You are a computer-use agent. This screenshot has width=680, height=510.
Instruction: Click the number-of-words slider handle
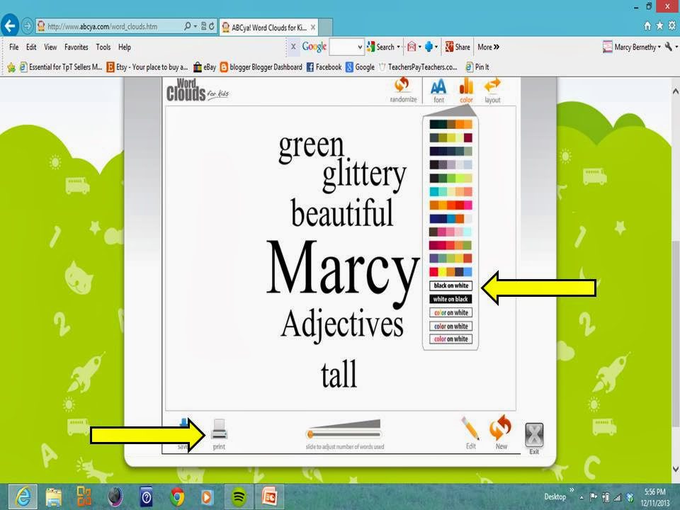point(310,434)
